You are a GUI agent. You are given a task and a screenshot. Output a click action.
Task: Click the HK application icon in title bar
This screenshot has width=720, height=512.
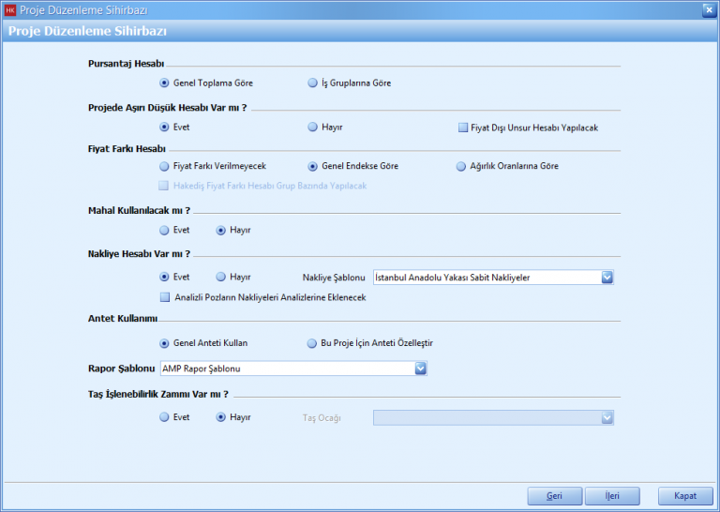[x=10, y=10]
